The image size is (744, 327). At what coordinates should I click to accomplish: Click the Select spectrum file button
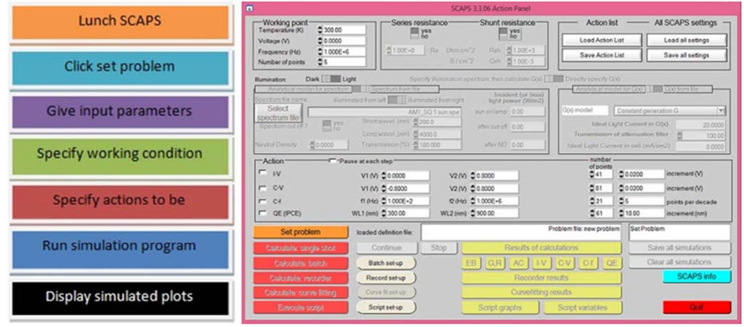278,113
